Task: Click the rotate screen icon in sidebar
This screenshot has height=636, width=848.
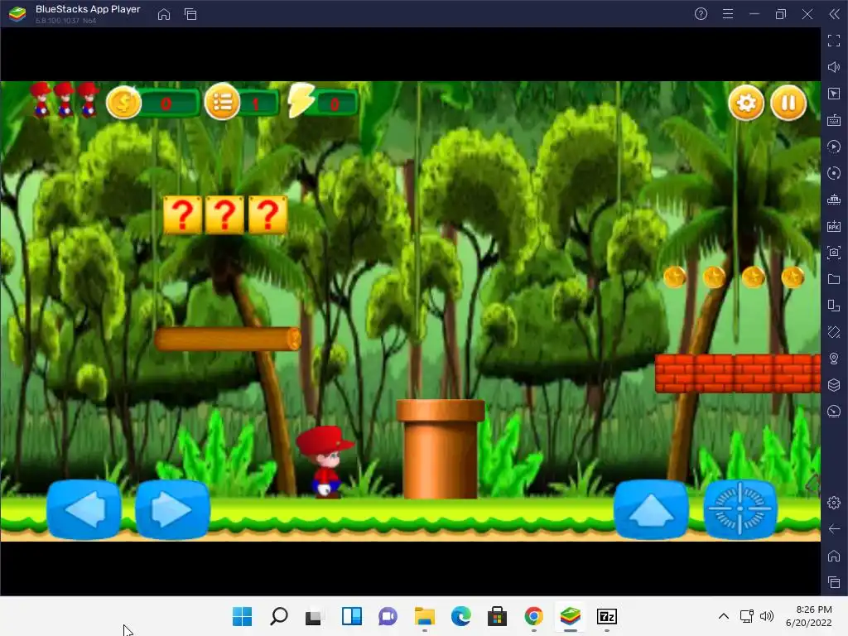Action: pos(834,306)
